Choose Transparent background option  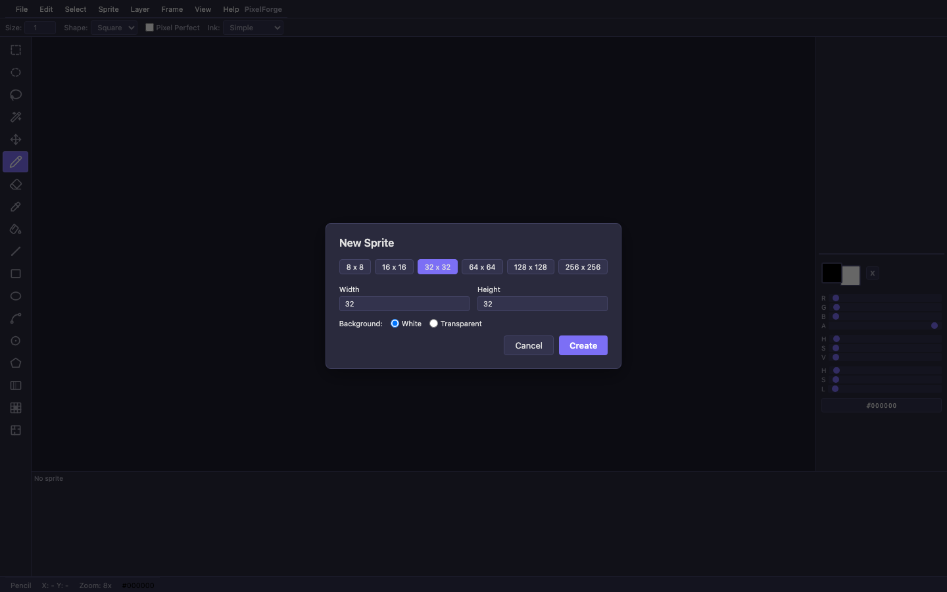(433, 324)
